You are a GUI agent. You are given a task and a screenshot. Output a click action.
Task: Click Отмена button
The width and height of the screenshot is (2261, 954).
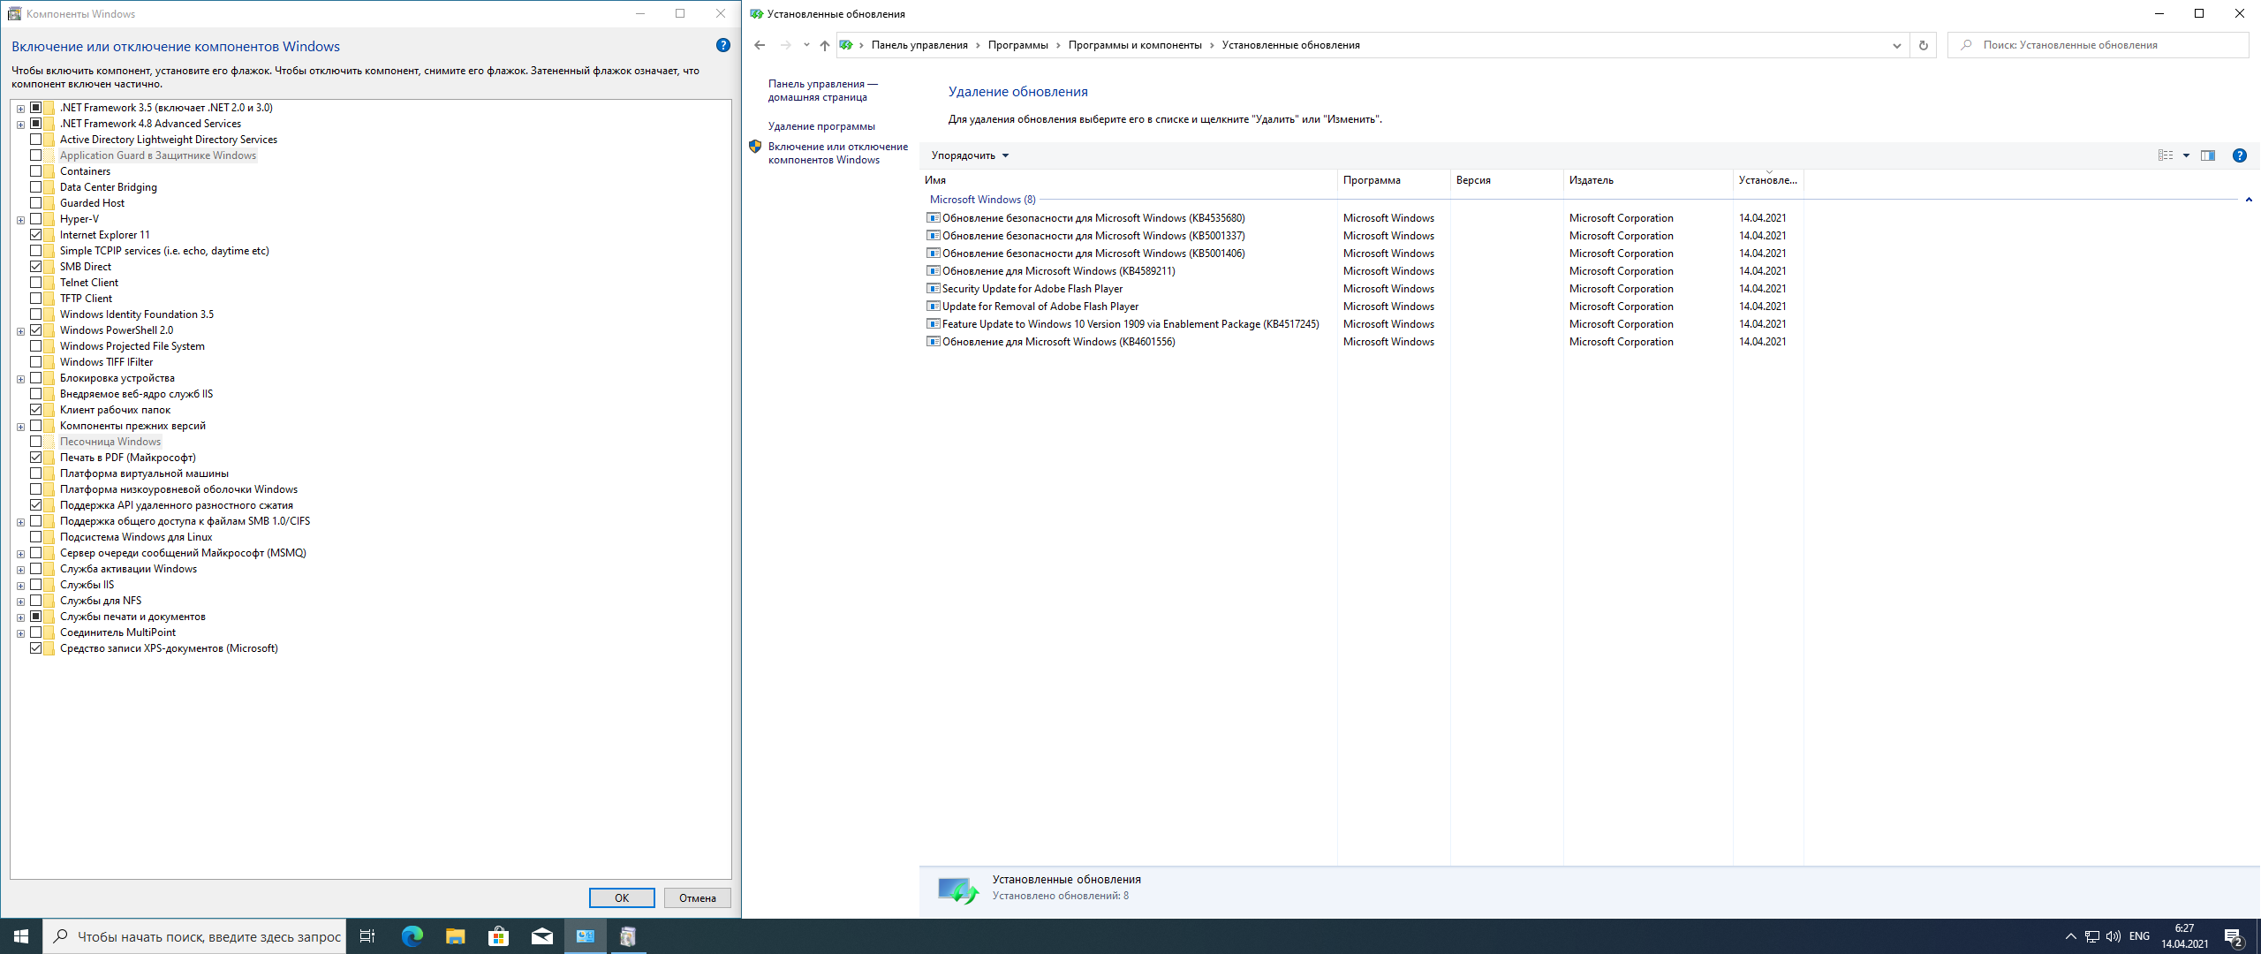pos(698,897)
